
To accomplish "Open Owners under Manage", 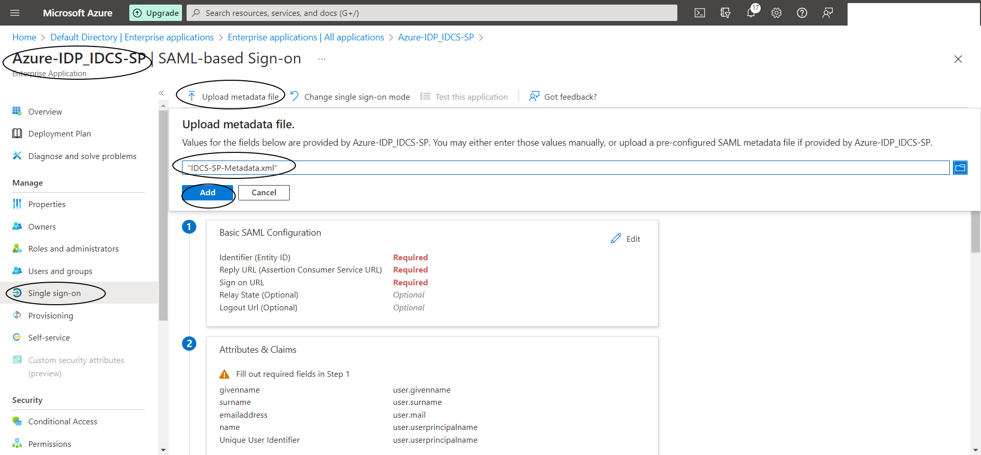I will point(42,227).
